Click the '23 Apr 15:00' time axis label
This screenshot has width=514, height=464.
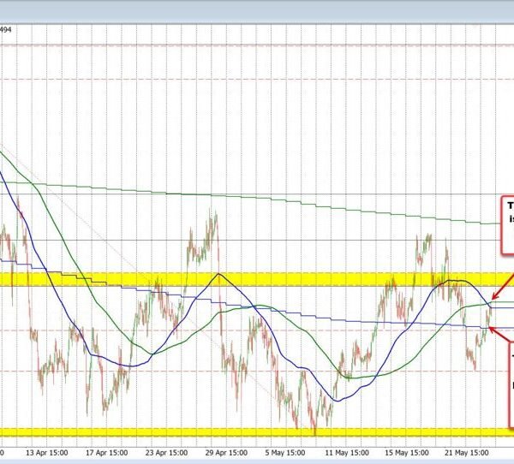[166, 453]
